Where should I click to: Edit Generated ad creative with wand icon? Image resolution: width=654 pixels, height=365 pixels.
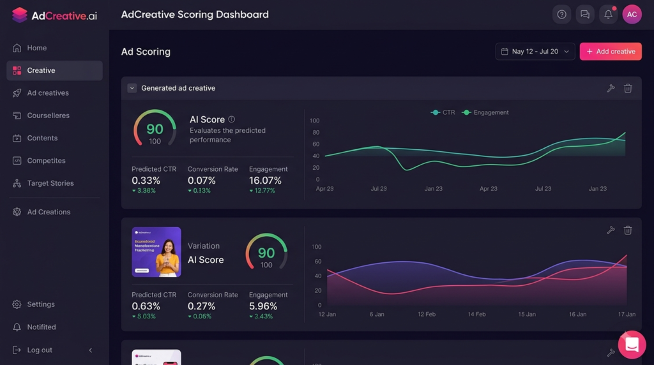coord(611,88)
